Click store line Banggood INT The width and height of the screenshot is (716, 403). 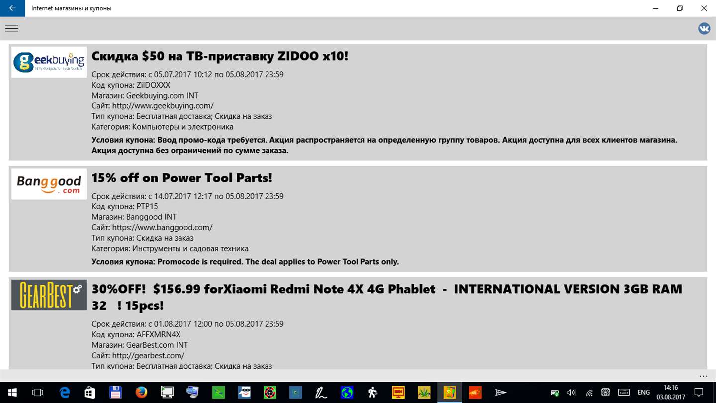click(x=134, y=217)
